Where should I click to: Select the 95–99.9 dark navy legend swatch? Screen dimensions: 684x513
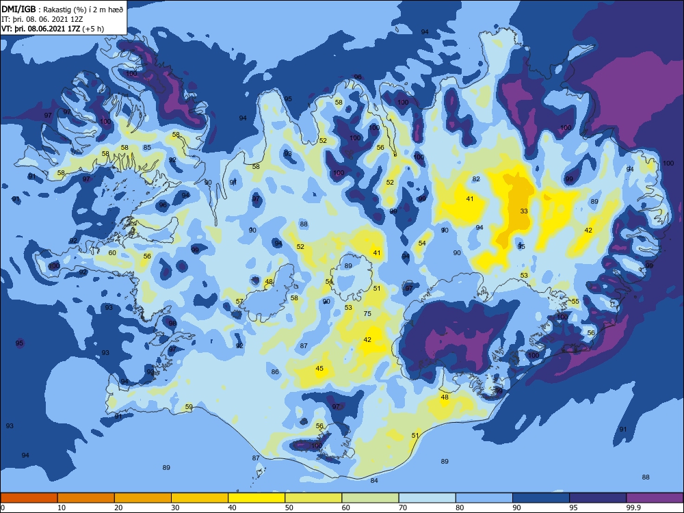pos(598,498)
